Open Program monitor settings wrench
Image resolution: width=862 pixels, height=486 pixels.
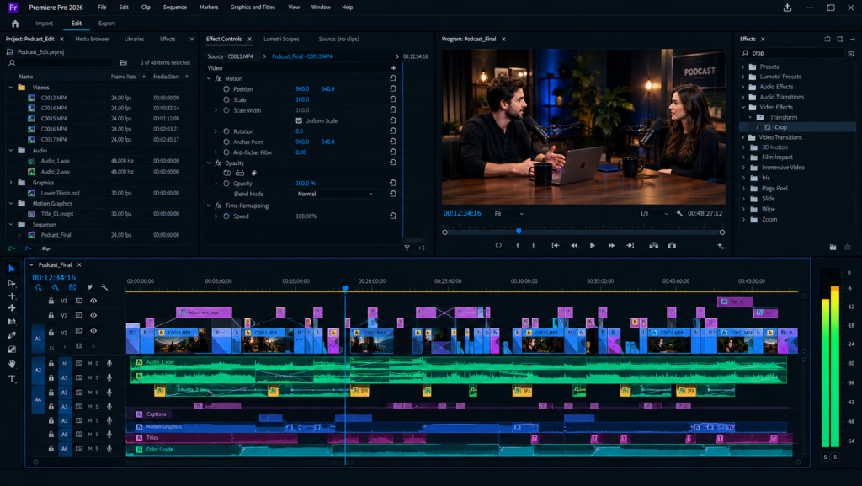679,213
